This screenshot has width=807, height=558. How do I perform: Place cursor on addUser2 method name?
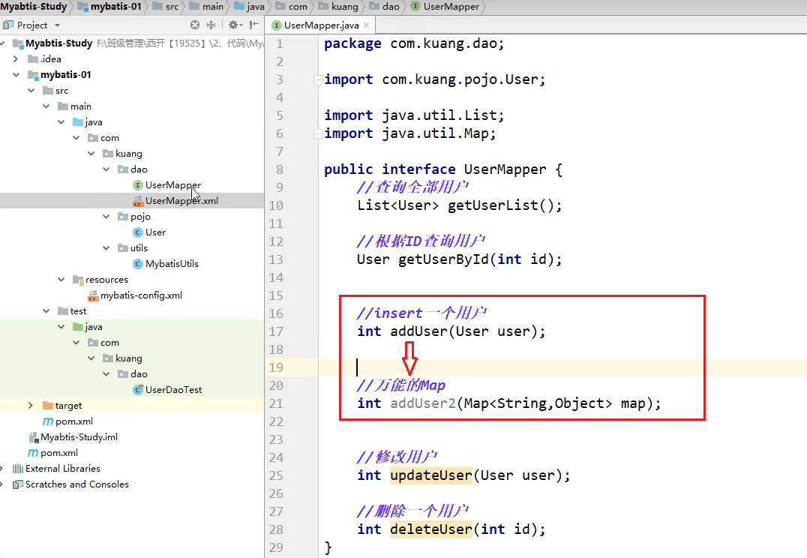[x=423, y=403]
